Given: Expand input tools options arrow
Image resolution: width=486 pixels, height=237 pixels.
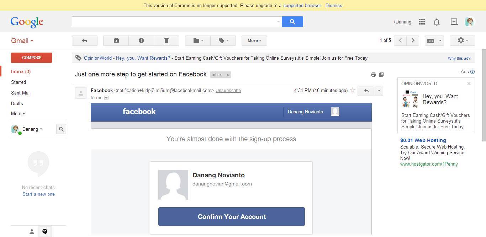Looking at the screenshot, I should (440, 41).
